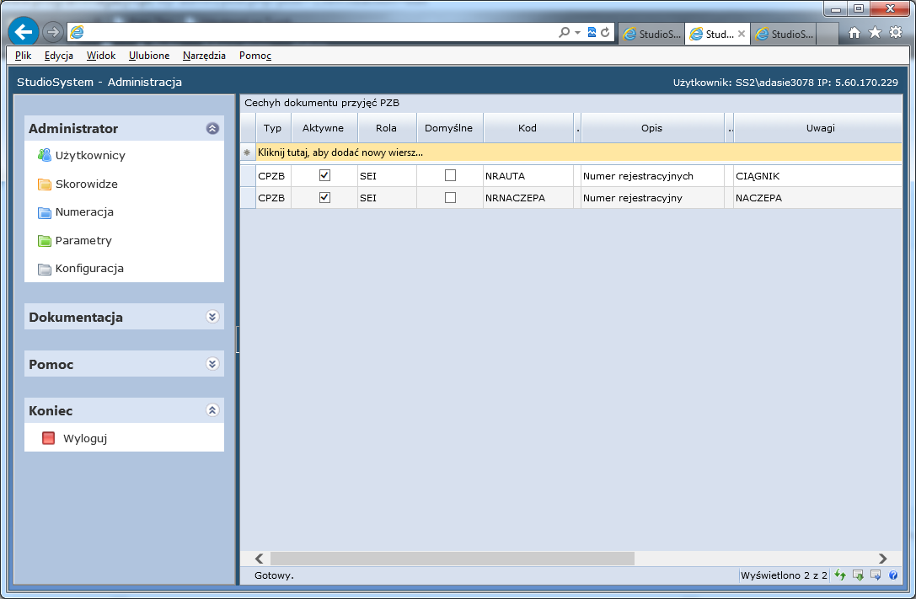Screen dimensions: 916x599
Task: Click the orange Skorowidze folder icon
Action: coord(45,184)
